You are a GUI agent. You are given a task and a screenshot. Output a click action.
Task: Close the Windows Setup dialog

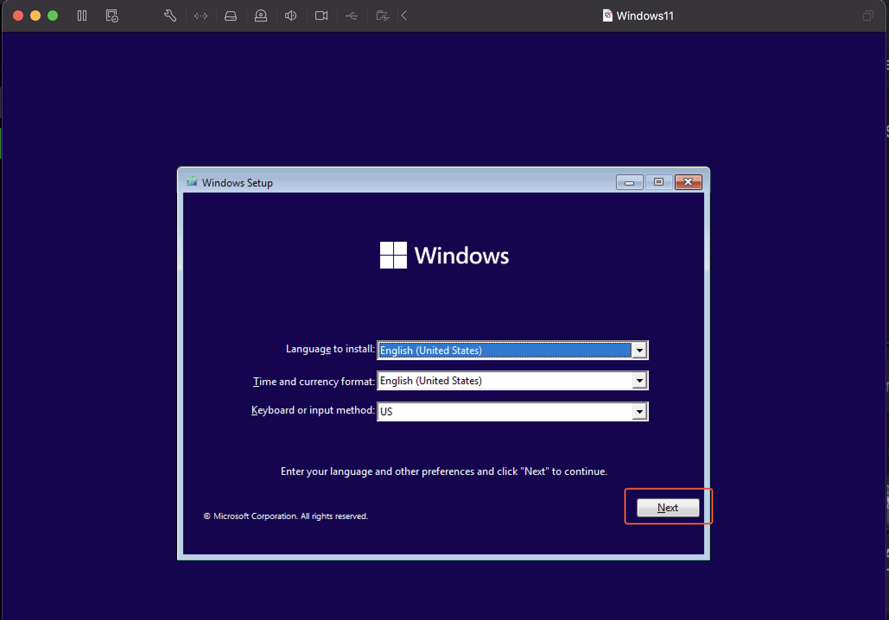(x=688, y=183)
